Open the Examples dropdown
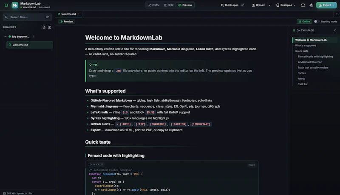 286,5
